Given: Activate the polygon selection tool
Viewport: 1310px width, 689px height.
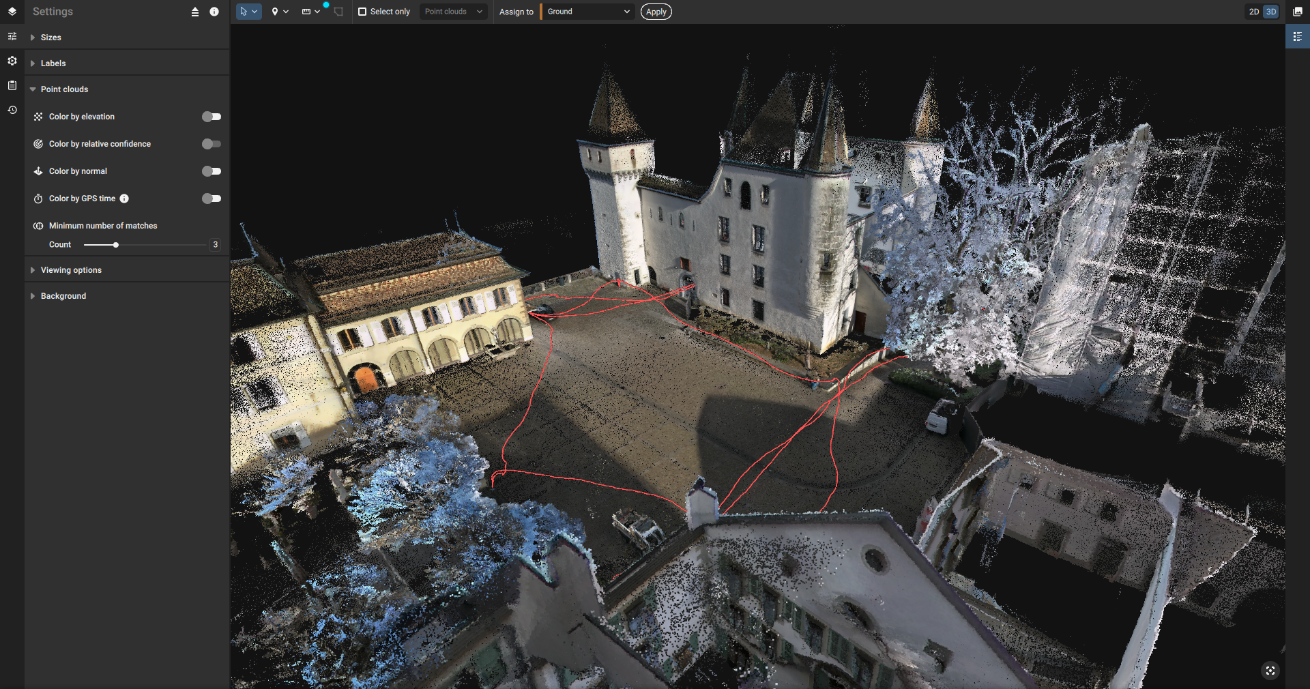Looking at the screenshot, I should pos(338,12).
